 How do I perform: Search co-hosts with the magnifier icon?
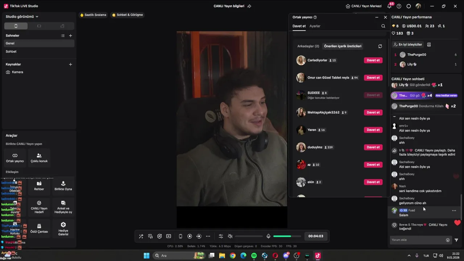click(x=383, y=26)
